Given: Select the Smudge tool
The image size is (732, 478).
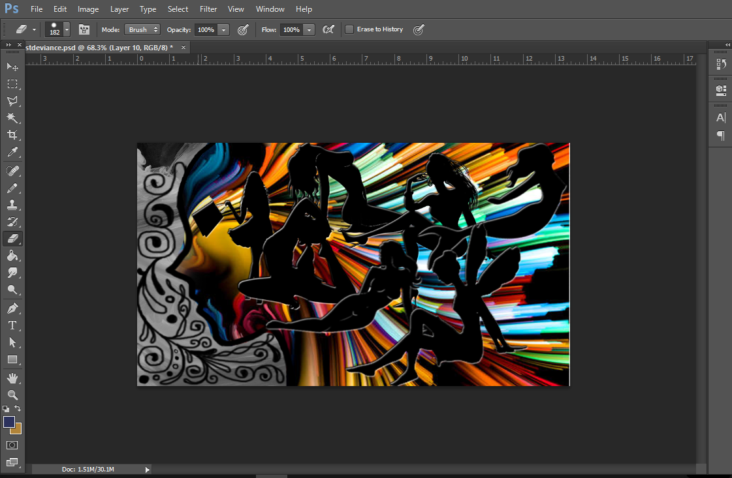Looking at the screenshot, I should (12, 273).
